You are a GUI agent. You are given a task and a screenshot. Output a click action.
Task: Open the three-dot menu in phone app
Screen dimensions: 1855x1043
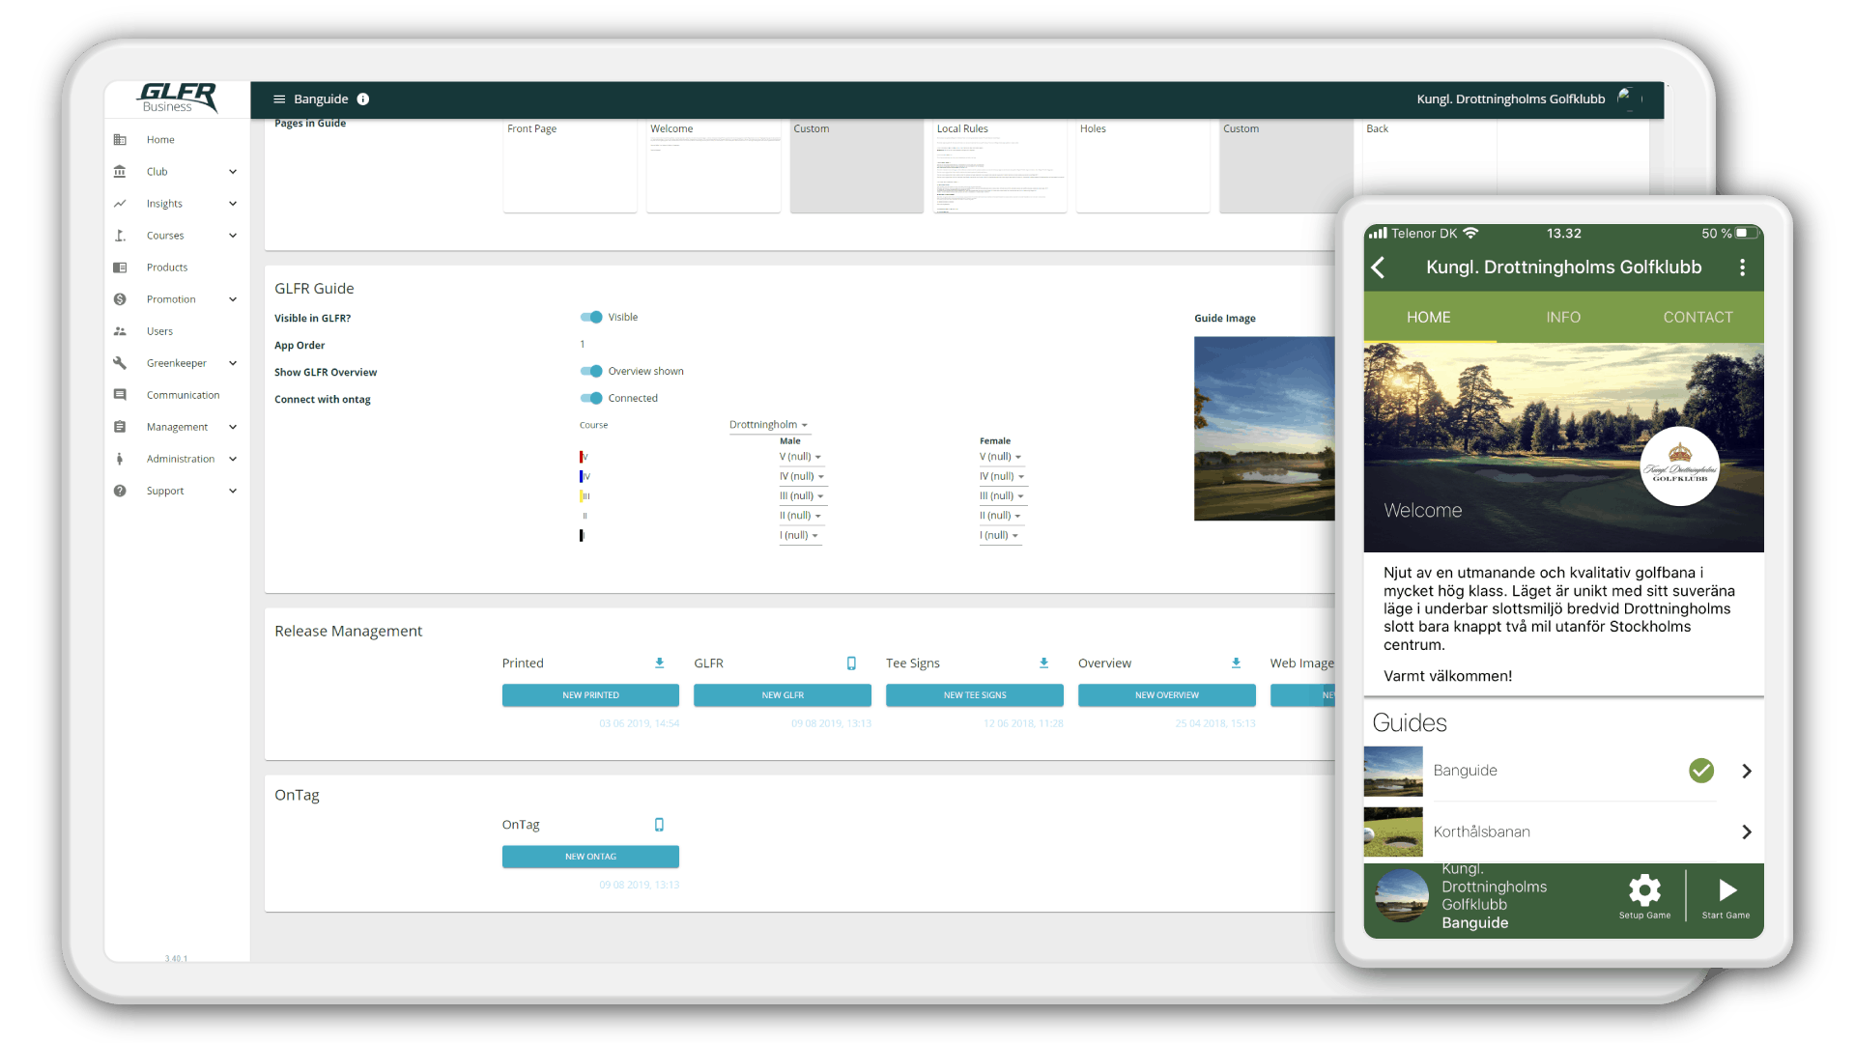1743,268
